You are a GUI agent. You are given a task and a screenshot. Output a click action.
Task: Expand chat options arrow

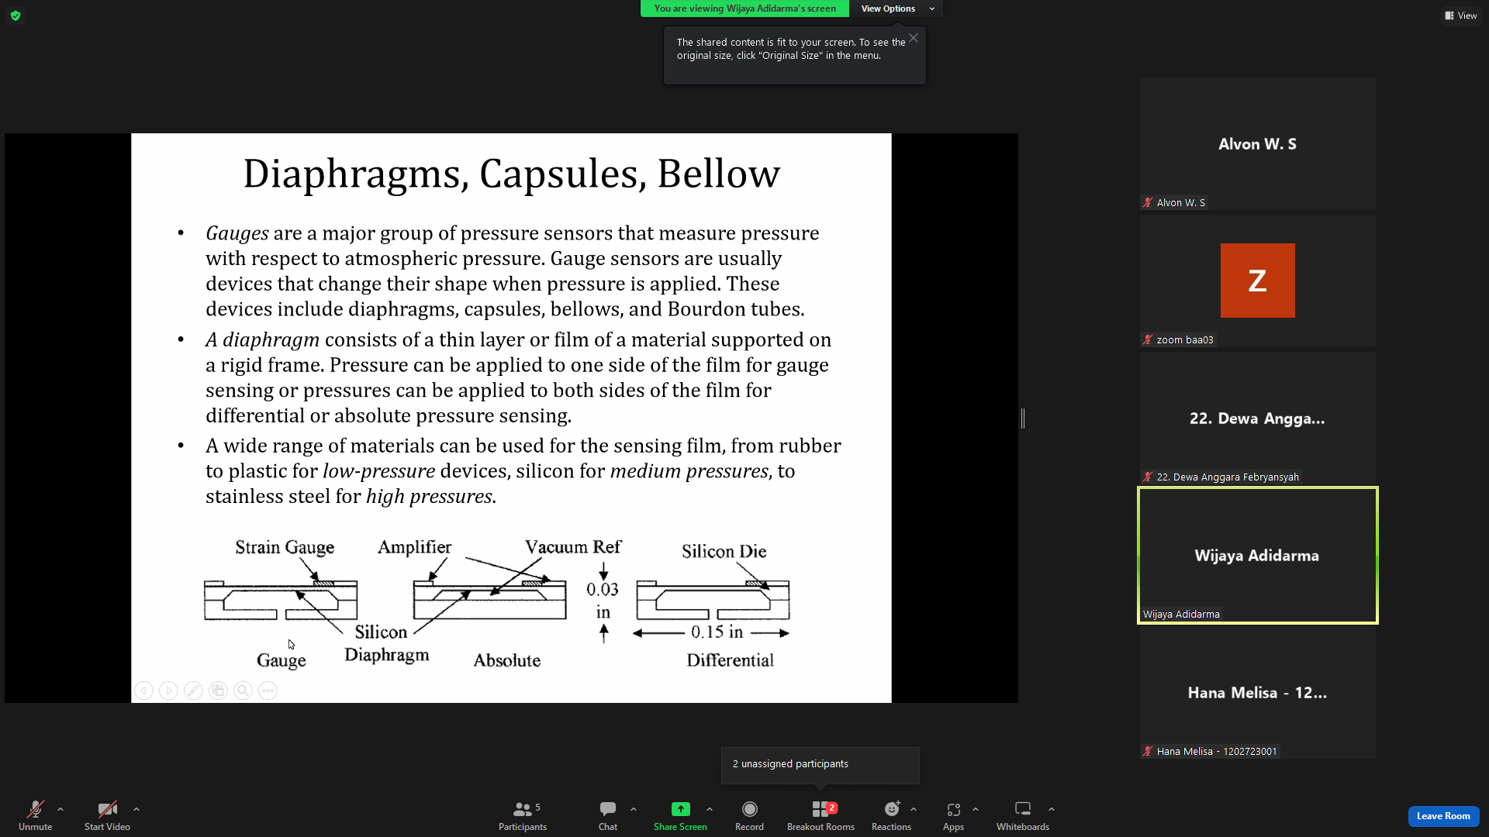(634, 809)
